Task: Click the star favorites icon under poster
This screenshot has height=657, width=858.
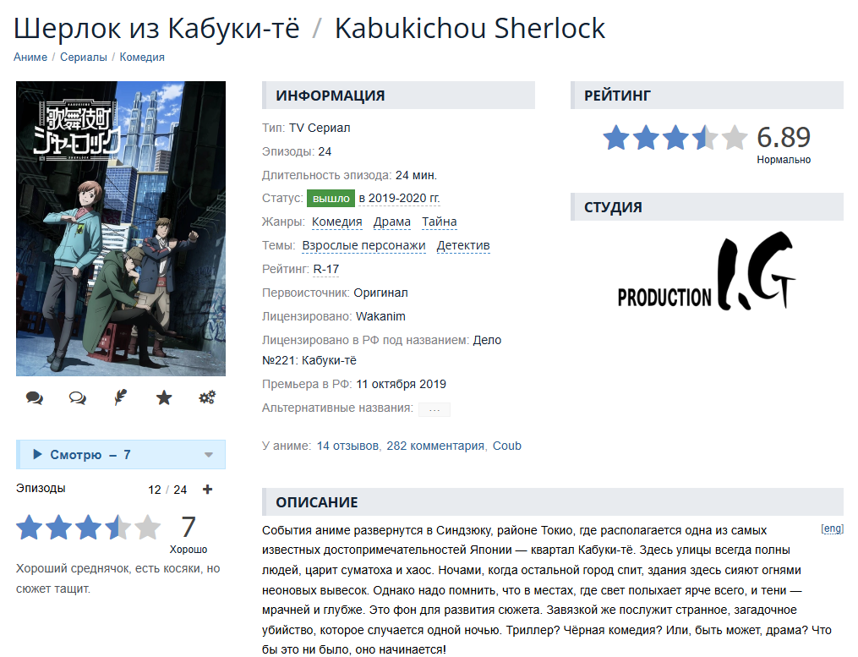Action: coord(164,397)
